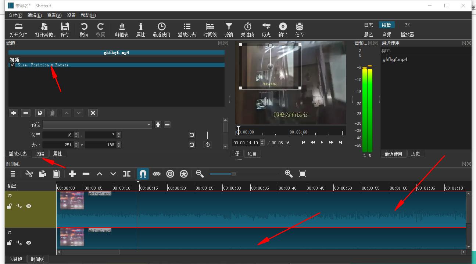Viewport: 476px width, 264px height.
Task: Mute the V1 track audio
Action: pos(19,243)
